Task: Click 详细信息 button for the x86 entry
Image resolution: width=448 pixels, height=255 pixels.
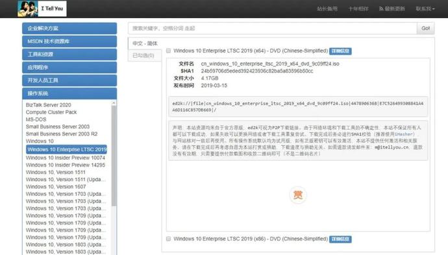Action: [x=340, y=239]
